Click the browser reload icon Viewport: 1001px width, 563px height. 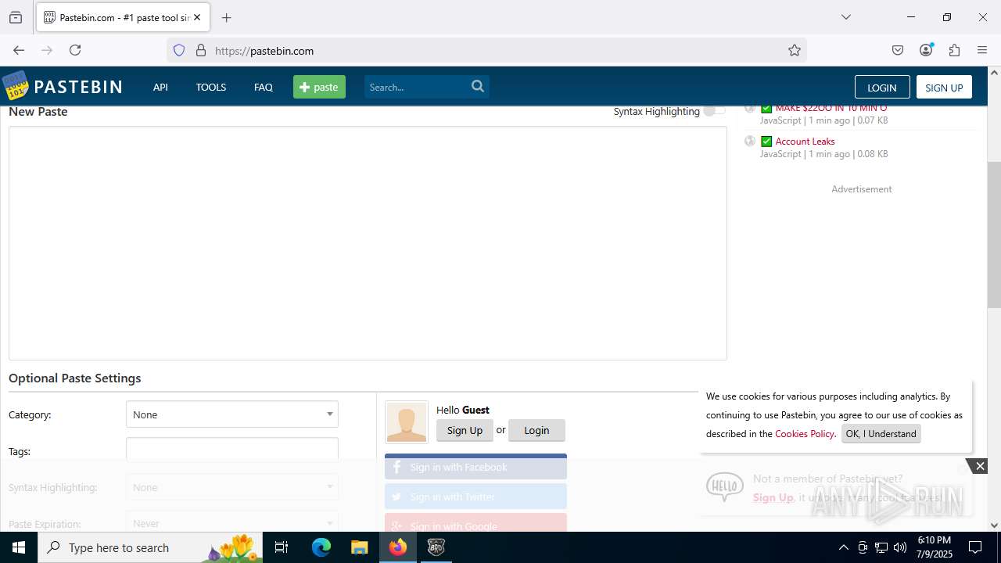tap(75, 50)
